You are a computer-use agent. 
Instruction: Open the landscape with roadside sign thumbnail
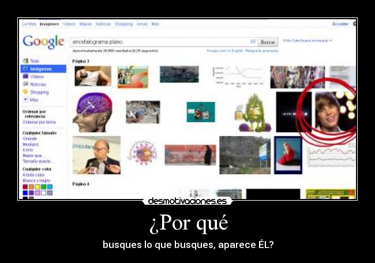point(245,155)
